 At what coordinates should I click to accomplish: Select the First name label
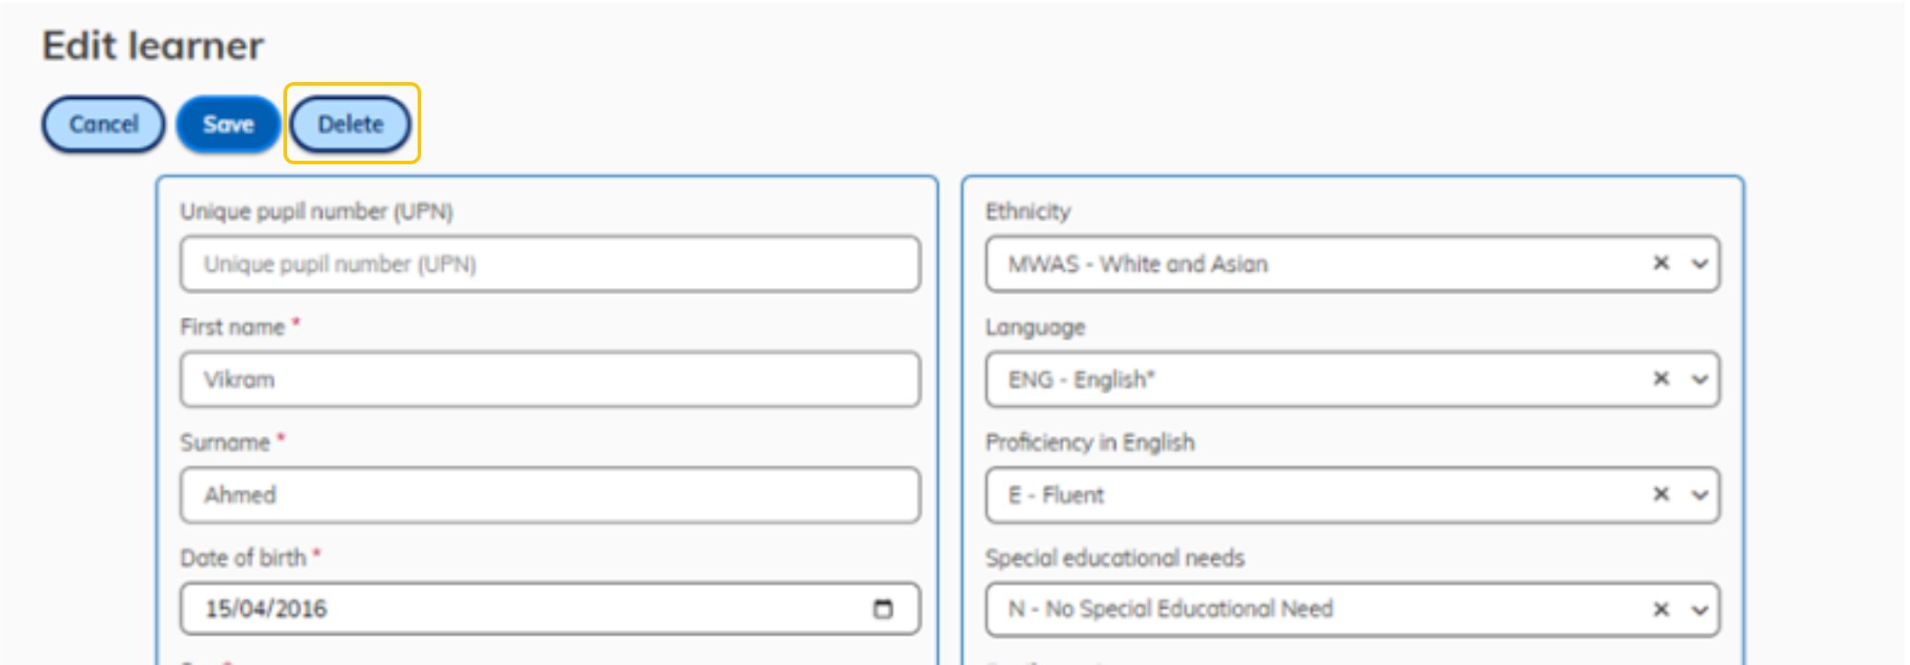pos(232,327)
